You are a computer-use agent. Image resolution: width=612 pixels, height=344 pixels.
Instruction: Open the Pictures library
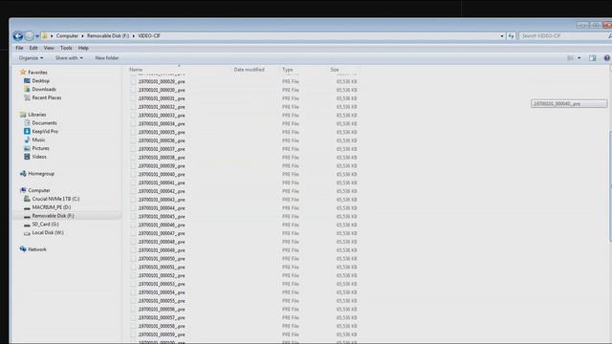coord(40,149)
